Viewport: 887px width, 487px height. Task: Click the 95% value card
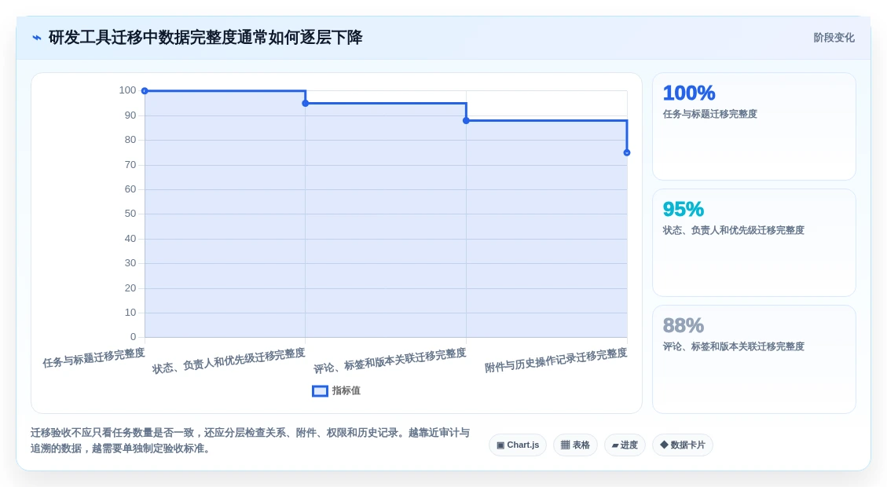coord(754,243)
